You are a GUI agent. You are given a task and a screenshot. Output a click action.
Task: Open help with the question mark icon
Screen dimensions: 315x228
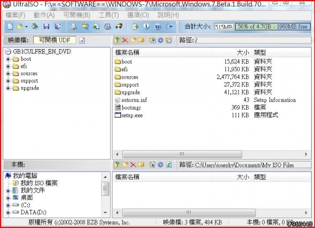[157, 27]
